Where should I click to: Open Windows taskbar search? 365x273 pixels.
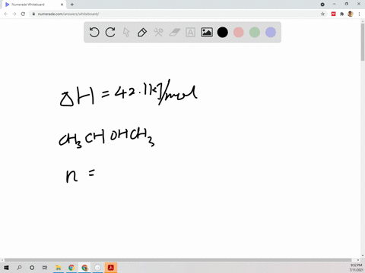click(x=19, y=268)
